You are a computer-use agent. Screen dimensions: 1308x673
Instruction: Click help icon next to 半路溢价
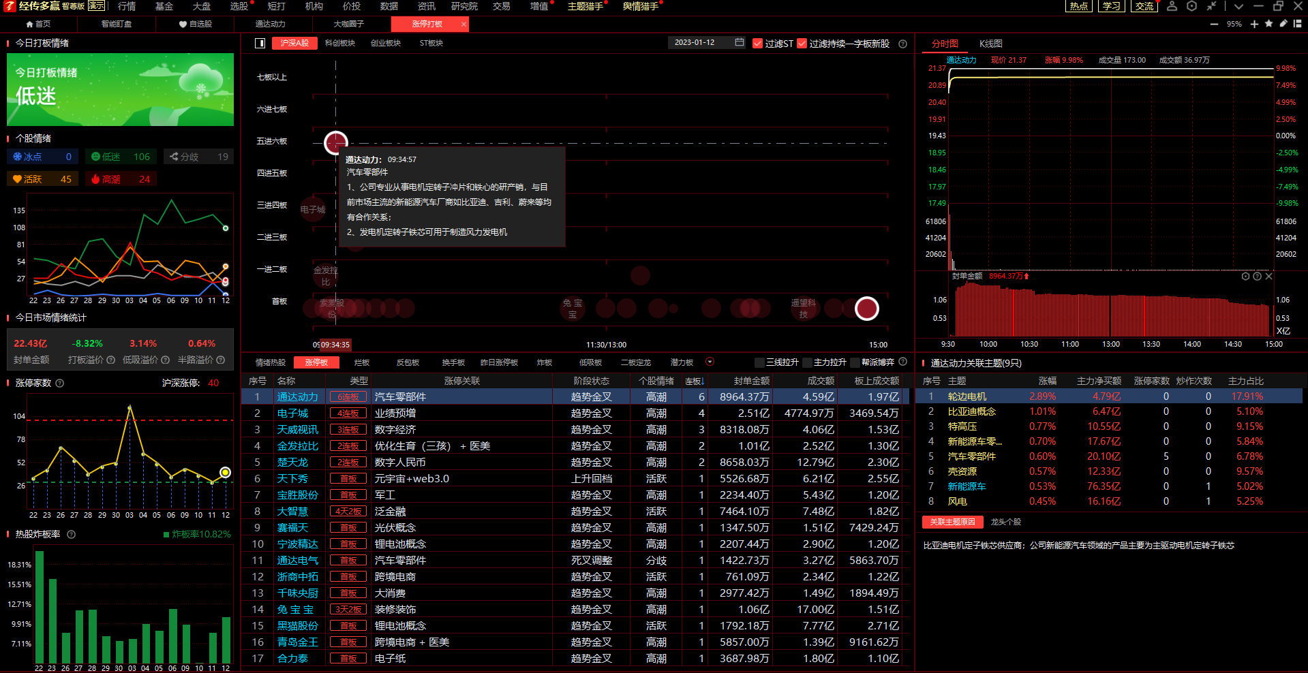pyautogui.click(x=220, y=360)
